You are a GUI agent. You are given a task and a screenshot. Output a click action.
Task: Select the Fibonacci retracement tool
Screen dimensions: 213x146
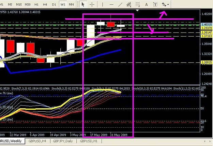(138, 5)
